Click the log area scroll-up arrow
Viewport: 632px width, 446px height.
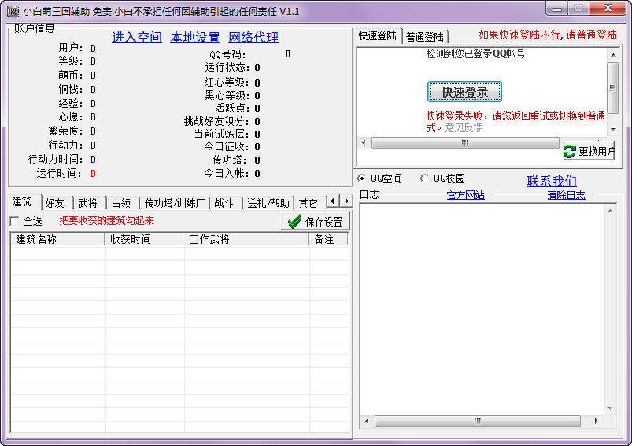[x=610, y=211]
